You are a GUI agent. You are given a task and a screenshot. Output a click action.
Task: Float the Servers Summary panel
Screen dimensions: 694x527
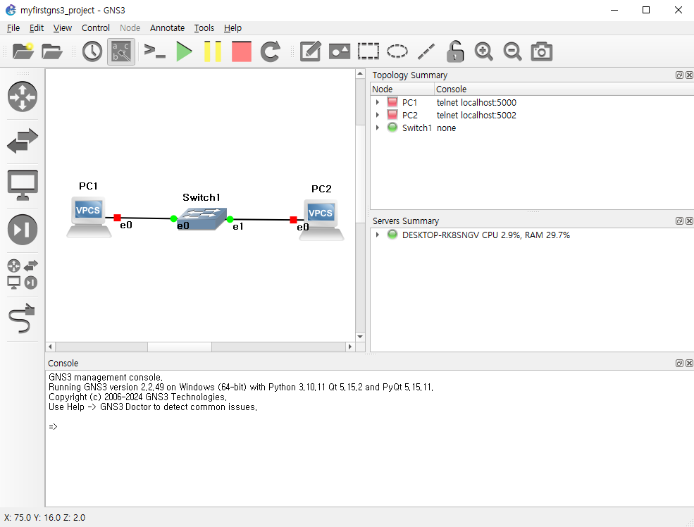(x=679, y=221)
